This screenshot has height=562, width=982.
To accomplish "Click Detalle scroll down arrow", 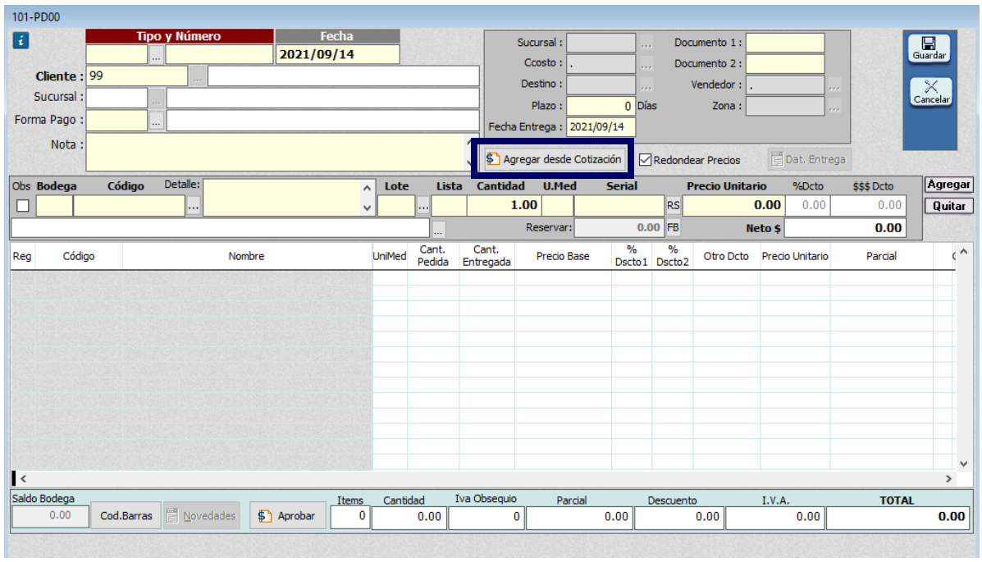I will click(368, 208).
